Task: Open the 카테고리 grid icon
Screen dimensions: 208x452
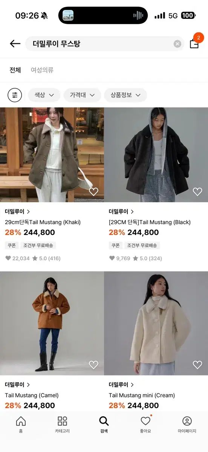Action: (62, 425)
